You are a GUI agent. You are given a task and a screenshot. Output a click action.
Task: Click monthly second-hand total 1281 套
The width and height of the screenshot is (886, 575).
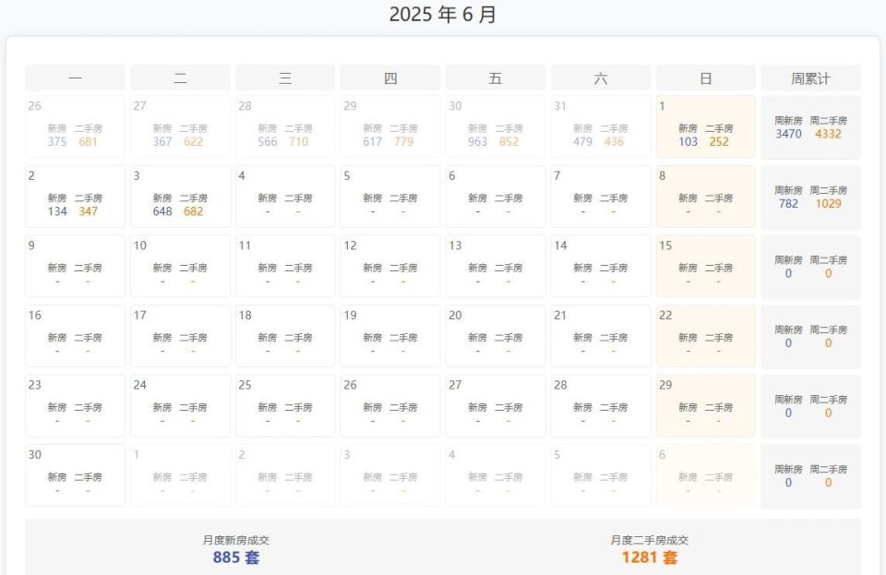pyautogui.click(x=649, y=557)
